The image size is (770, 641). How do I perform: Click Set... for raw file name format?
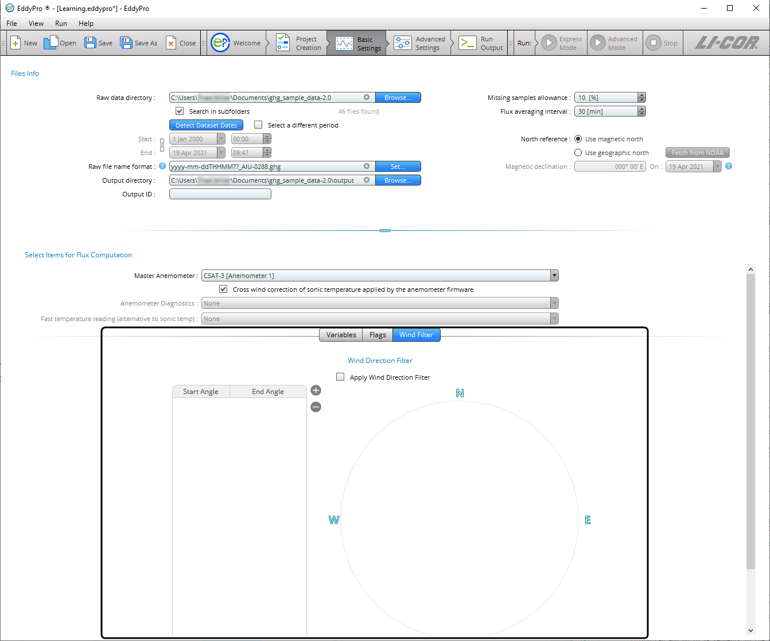pyautogui.click(x=398, y=167)
